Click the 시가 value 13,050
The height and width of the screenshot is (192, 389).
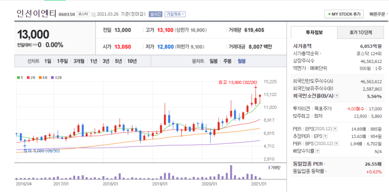click(122, 47)
